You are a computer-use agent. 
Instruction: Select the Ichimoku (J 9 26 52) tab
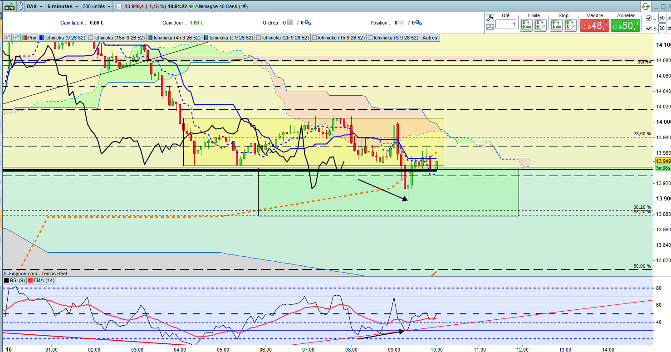(x=229, y=38)
